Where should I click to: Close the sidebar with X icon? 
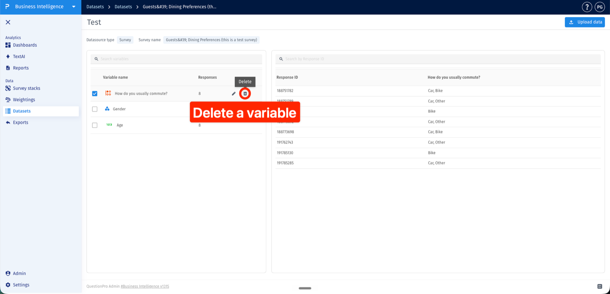click(x=8, y=22)
